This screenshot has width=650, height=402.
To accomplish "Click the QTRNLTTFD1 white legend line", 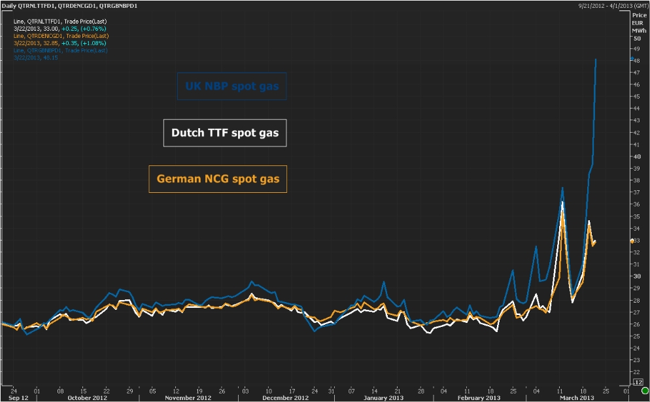I will coord(60,22).
